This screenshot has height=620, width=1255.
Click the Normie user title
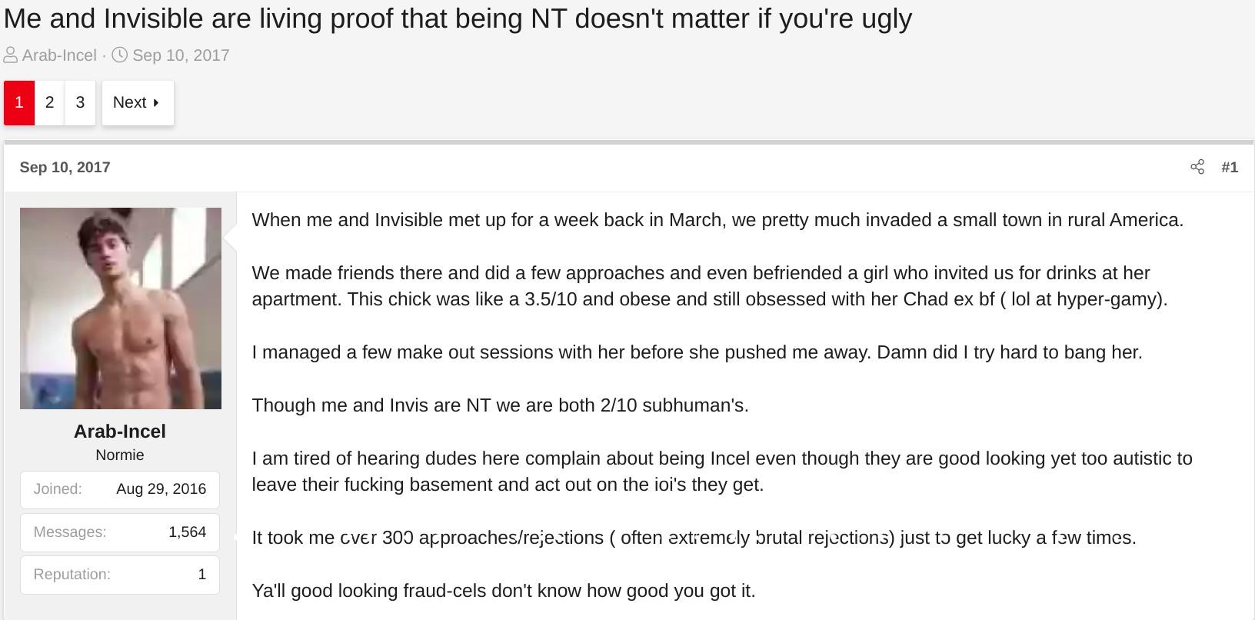pyautogui.click(x=120, y=455)
